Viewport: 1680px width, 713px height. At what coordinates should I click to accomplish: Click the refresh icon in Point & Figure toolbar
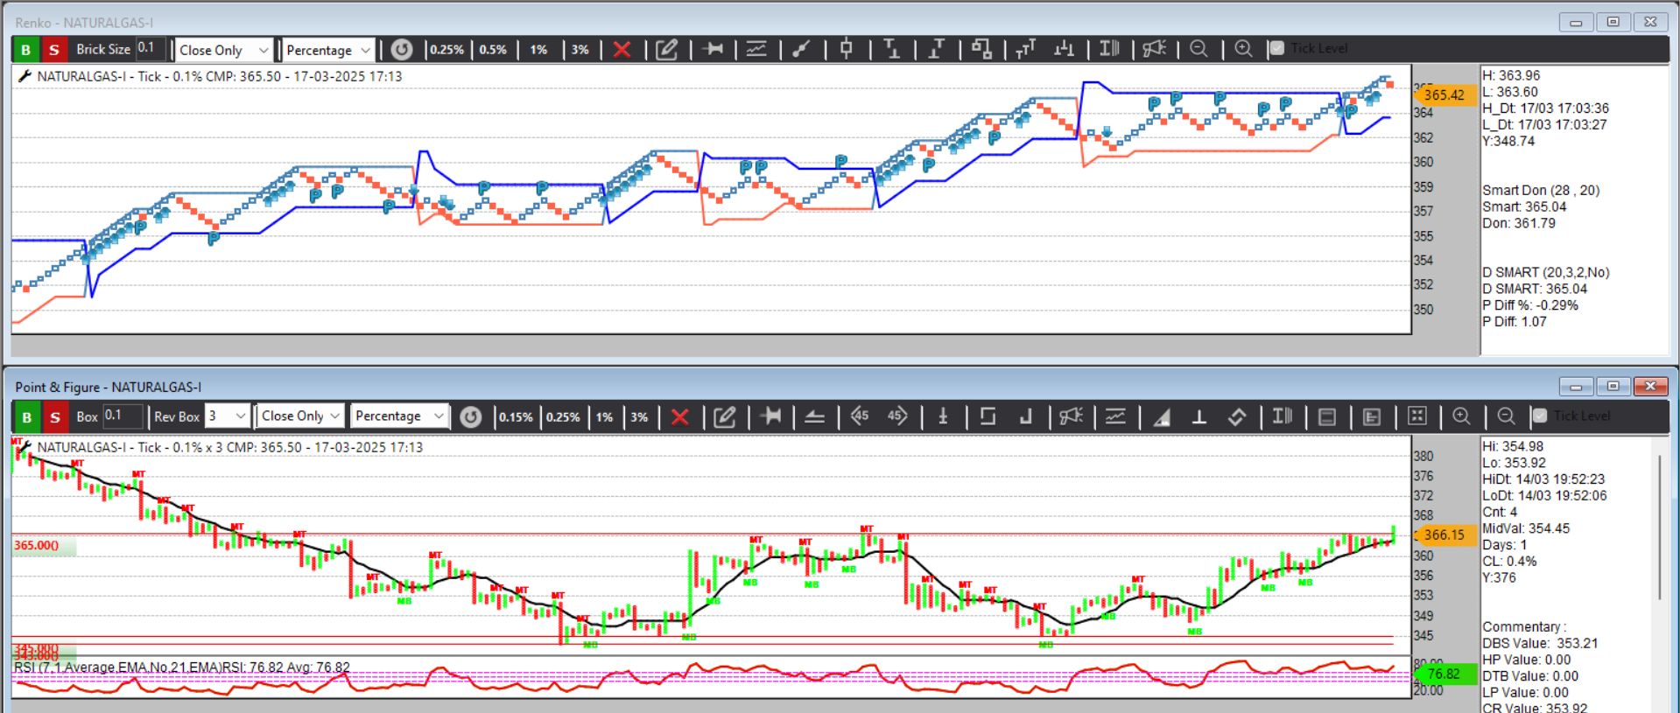[x=471, y=416]
